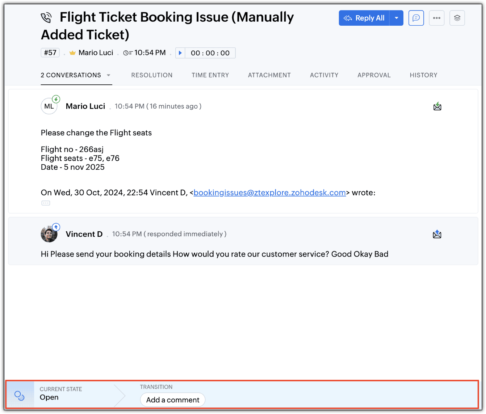
Task: Click the Add a comment transition button
Action: pyautogui.click(x=173, y=400)
